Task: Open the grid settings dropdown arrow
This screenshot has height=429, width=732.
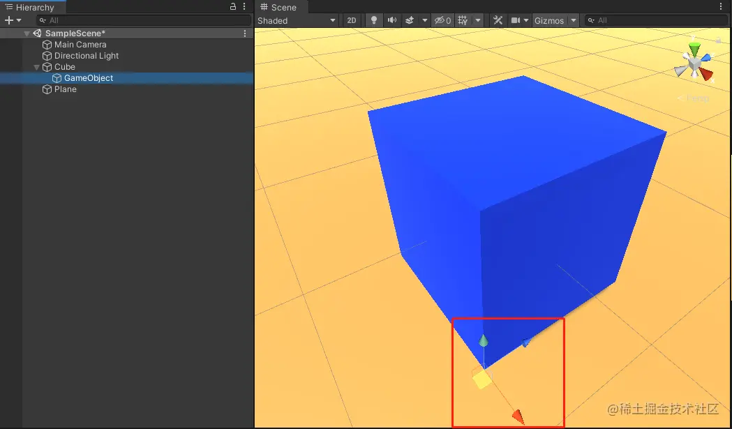Action: point(477,20)
